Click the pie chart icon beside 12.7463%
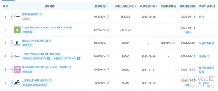This screenshot has height=91, width=218. pyautogui.click(x=108, y=30)
